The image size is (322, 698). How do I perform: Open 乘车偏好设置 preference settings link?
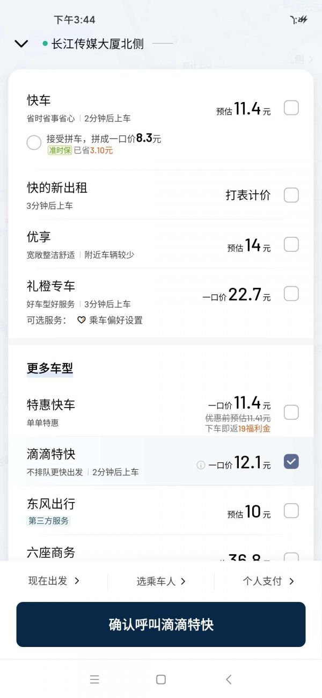115,320
